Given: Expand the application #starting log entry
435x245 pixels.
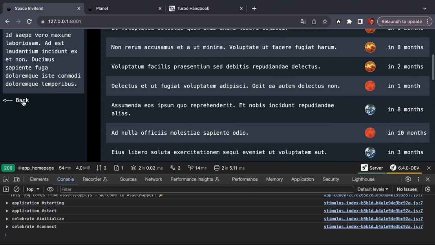Looking at the screenshot, I should click(x=7, y=203).
